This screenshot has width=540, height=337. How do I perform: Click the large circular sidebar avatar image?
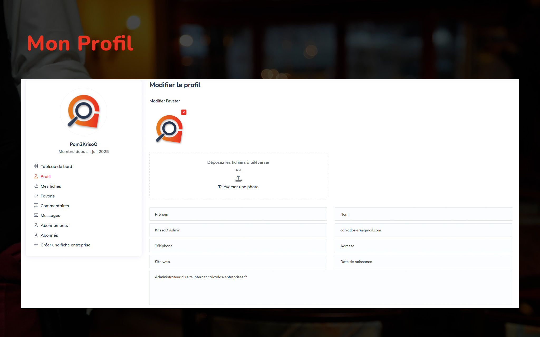pos(84,112)
